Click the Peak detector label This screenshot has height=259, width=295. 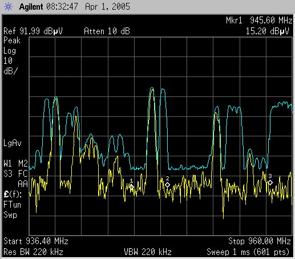pyautogui.click(x=12, y=41)
